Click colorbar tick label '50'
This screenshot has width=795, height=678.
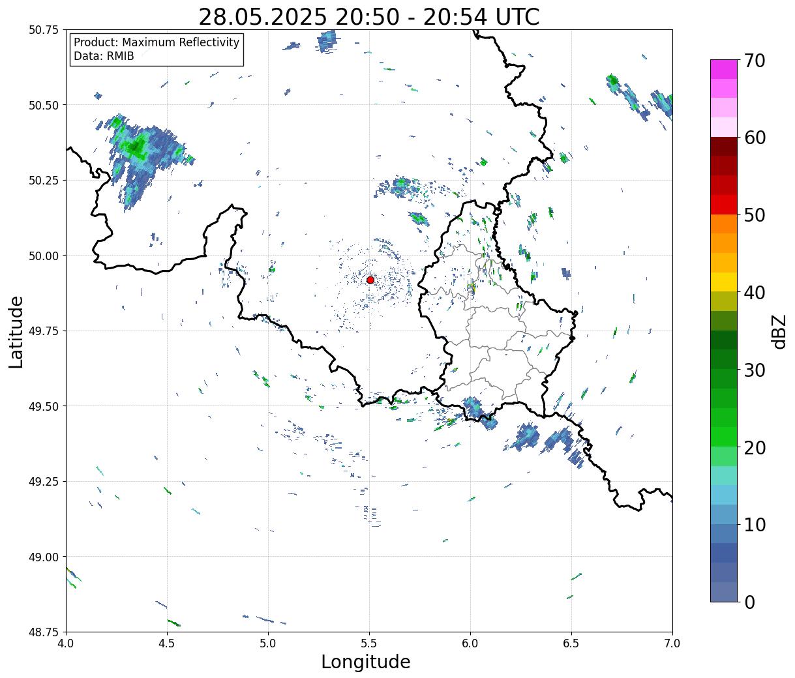(x=755, y=215)
